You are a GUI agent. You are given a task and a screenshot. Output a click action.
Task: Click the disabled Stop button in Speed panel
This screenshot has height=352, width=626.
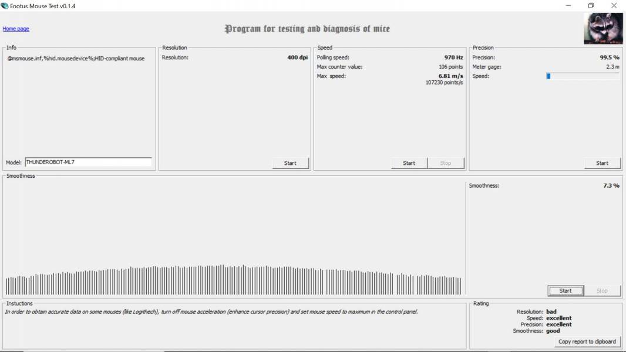pos(446,163)
